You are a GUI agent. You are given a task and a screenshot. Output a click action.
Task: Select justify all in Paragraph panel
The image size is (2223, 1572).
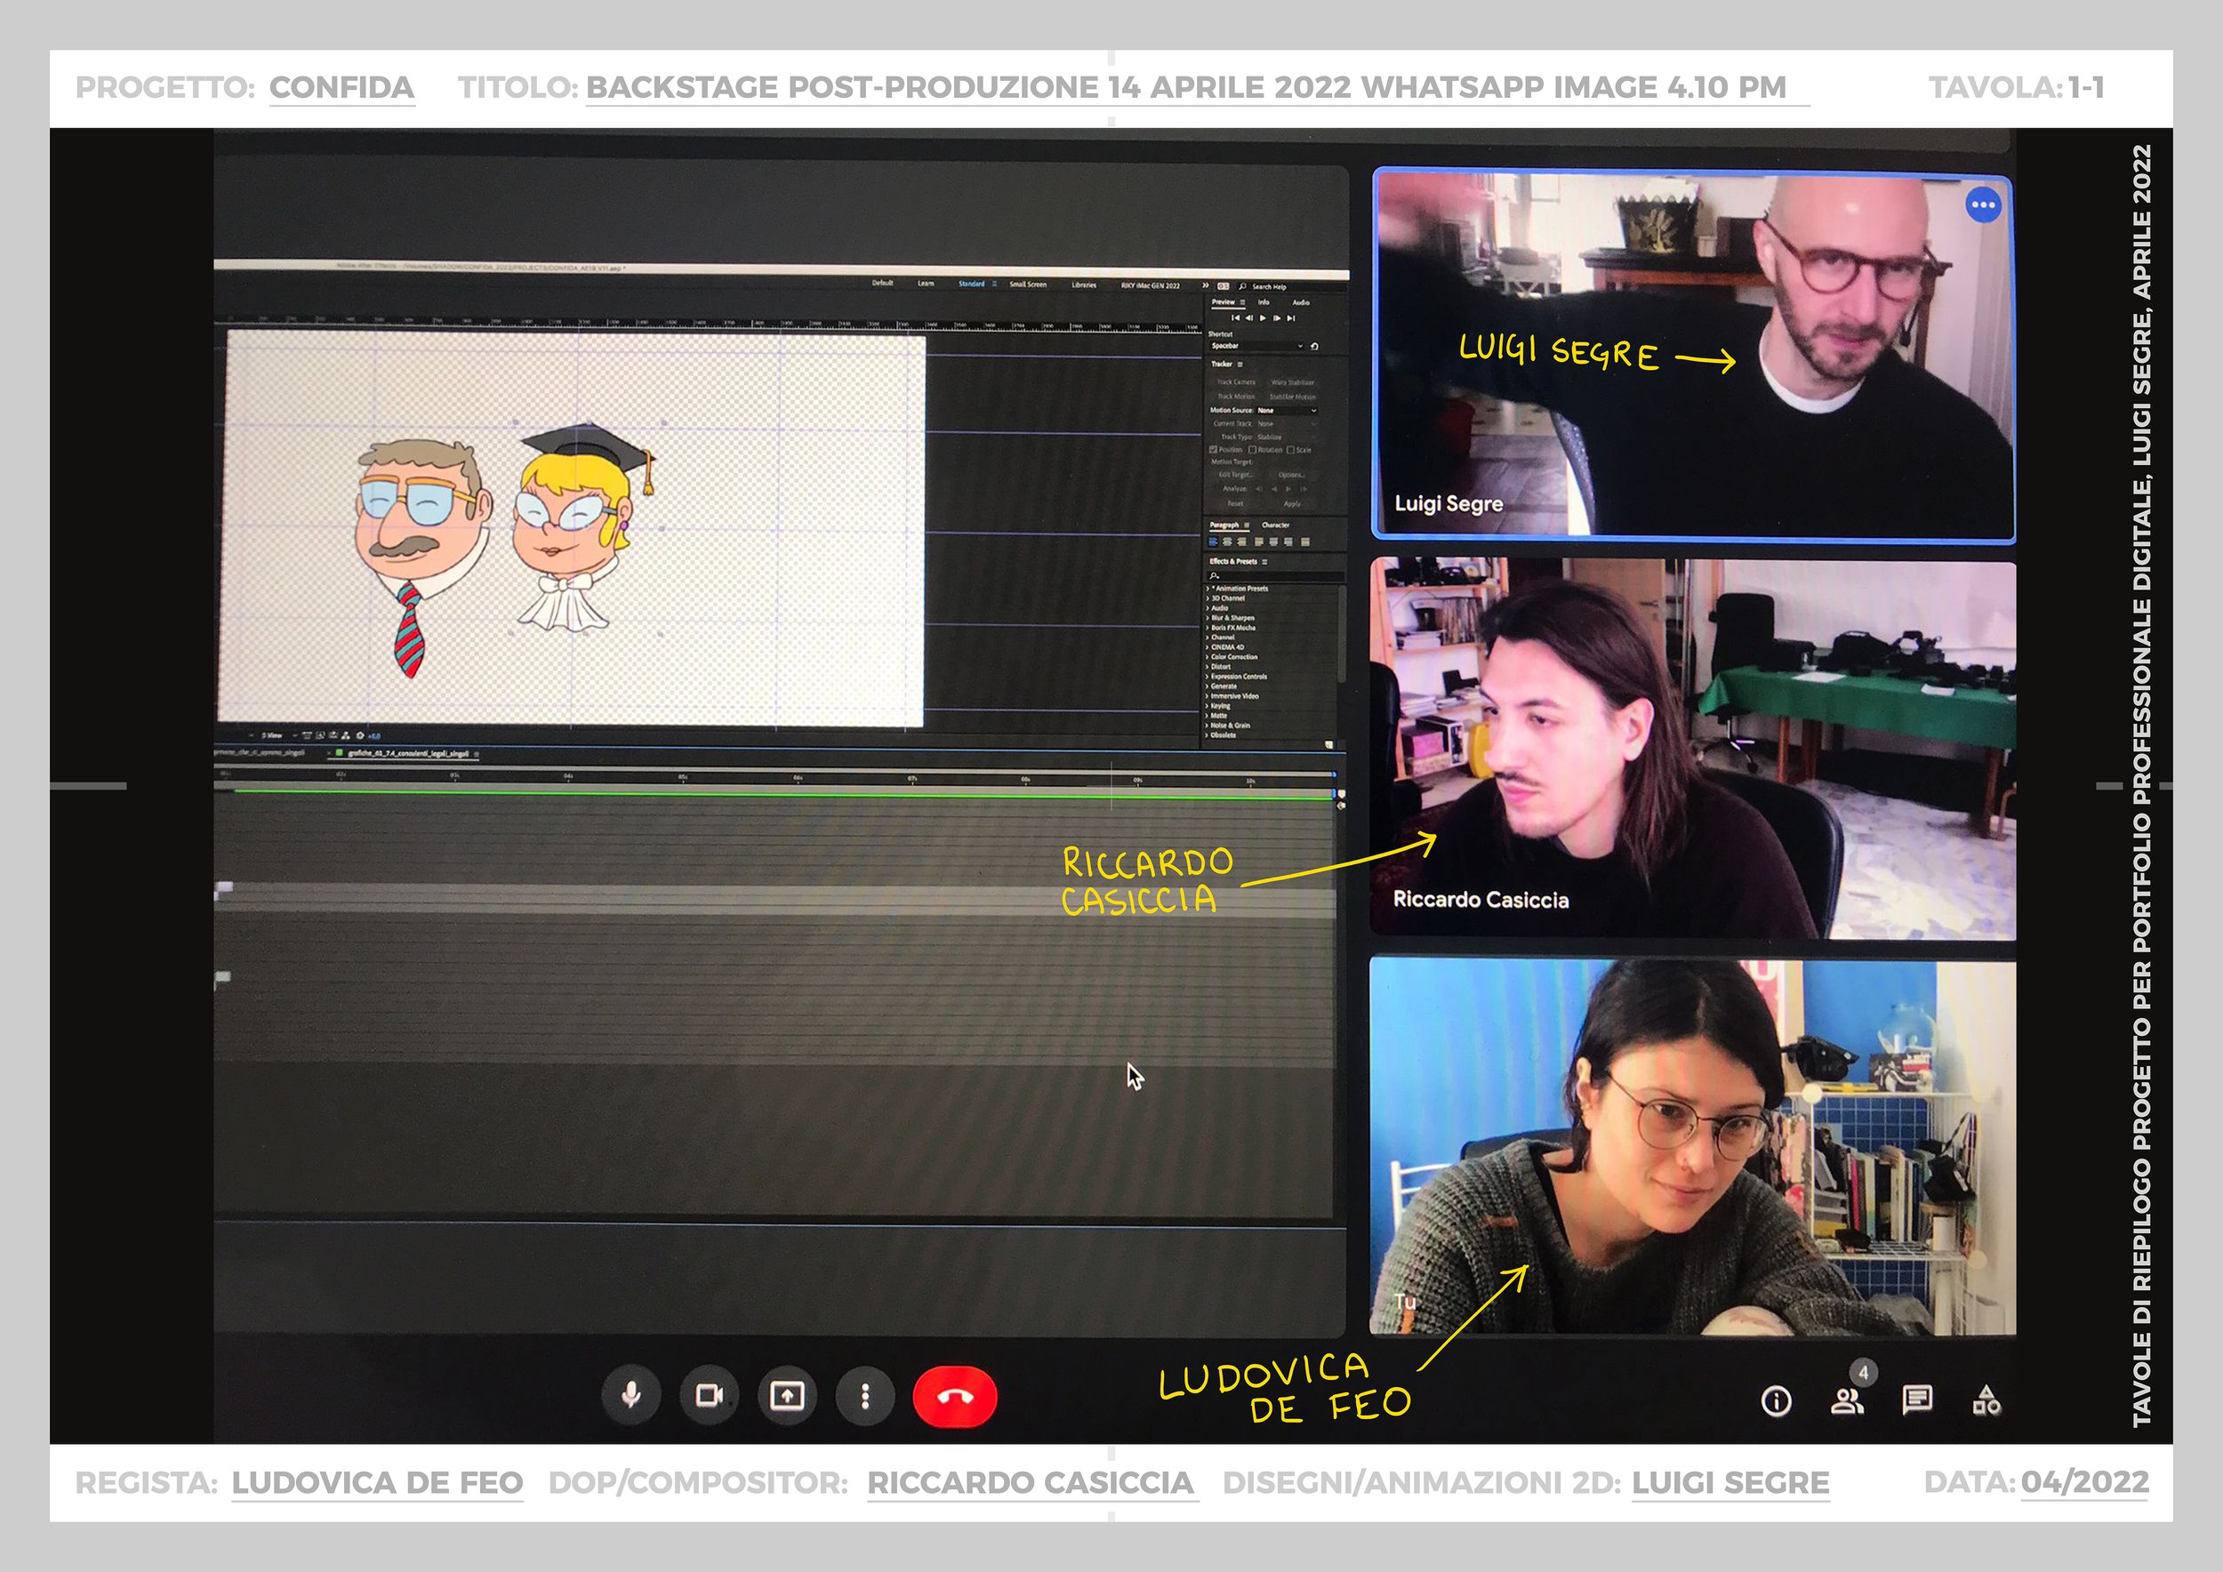click(x=1305, y=542)
